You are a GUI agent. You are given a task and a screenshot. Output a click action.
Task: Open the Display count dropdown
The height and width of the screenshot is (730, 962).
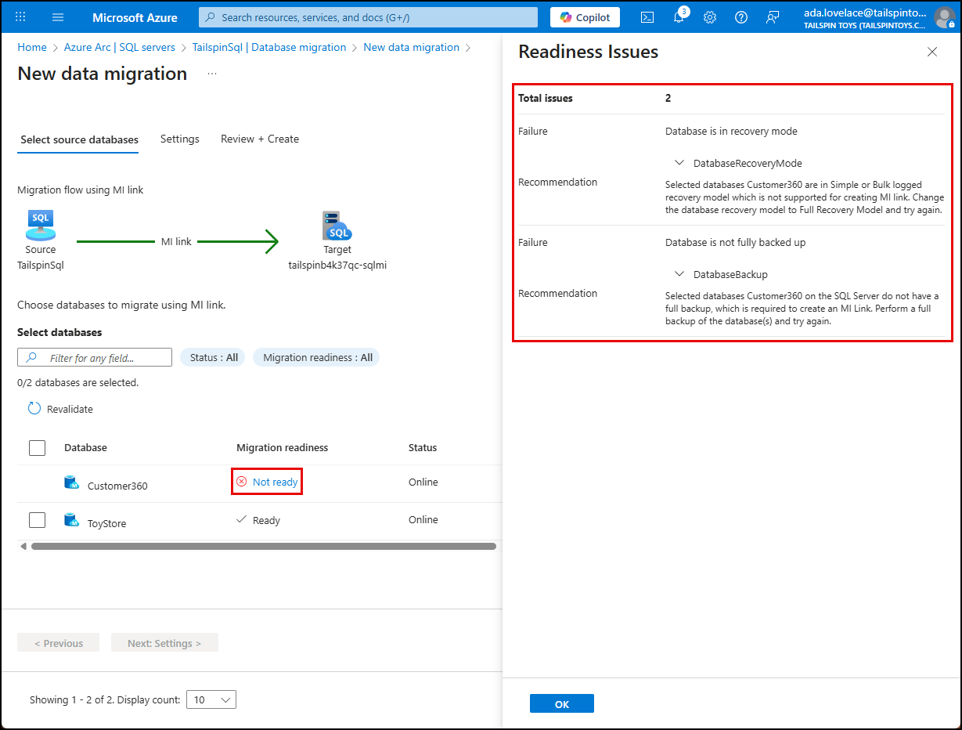coord(211,699)
